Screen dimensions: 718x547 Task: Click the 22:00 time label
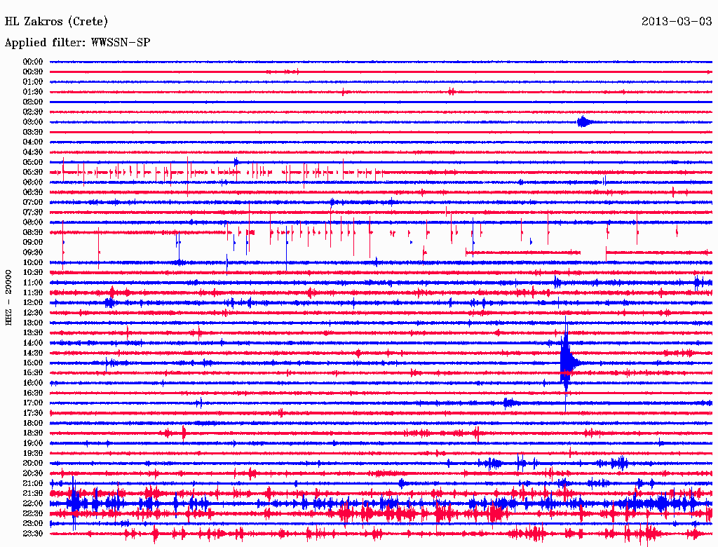click(33, 504)
